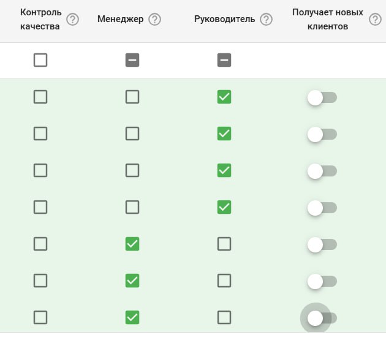Click the Менеджер column header
386x337 pixels.
120,20
